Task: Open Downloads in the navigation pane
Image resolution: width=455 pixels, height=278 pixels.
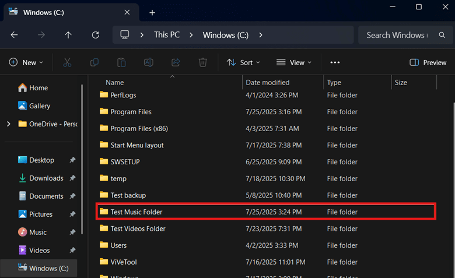Action: 46,178
